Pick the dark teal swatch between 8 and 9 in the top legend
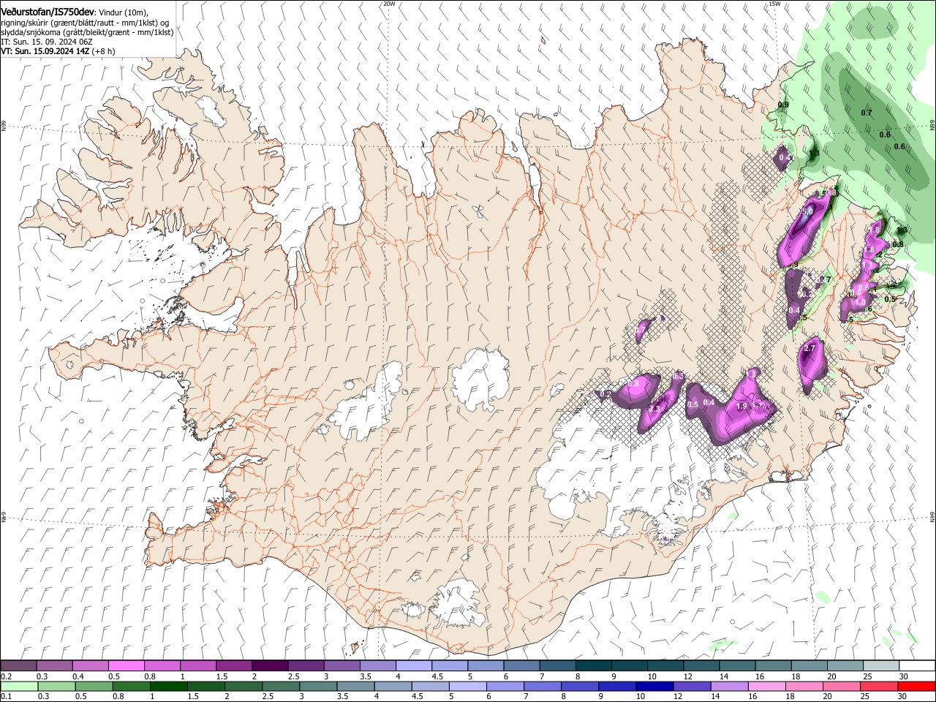936x702 pixels. (x=593, y=665)
